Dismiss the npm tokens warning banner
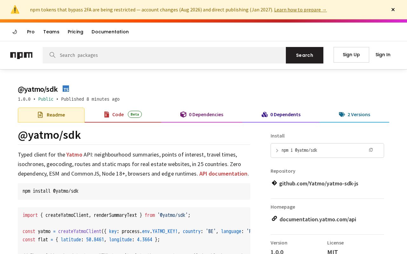The width and height of the screenshot is (407, 254). [393, 10]
